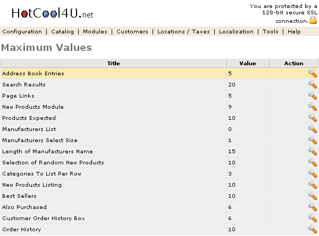Select the Localization menu item
Screen dimensions: 319x236
[236, 32]
